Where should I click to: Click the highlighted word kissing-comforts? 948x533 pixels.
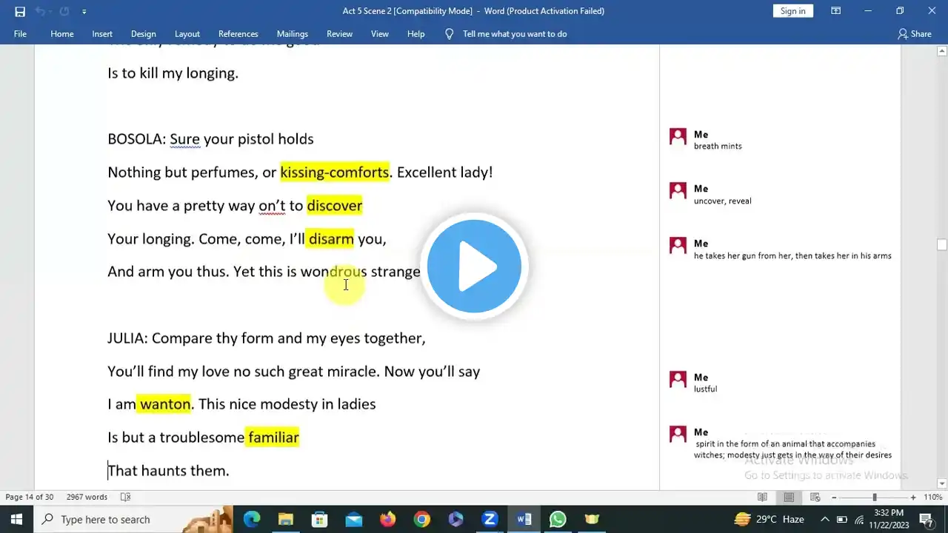(x=334, y=172)
